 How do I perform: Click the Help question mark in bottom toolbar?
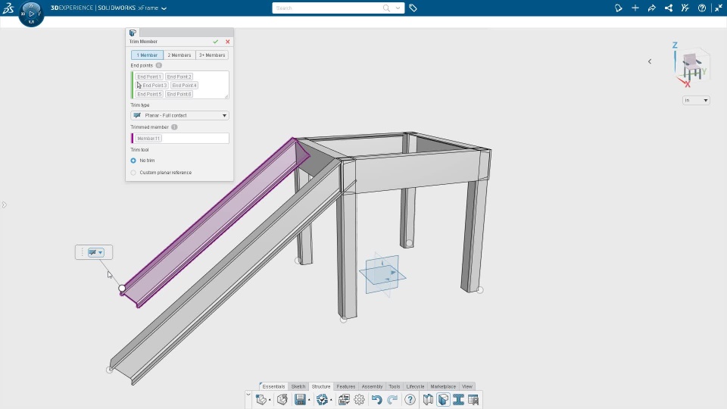[410, 399]
